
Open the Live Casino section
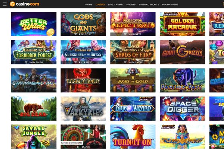[x=115, y=4]
